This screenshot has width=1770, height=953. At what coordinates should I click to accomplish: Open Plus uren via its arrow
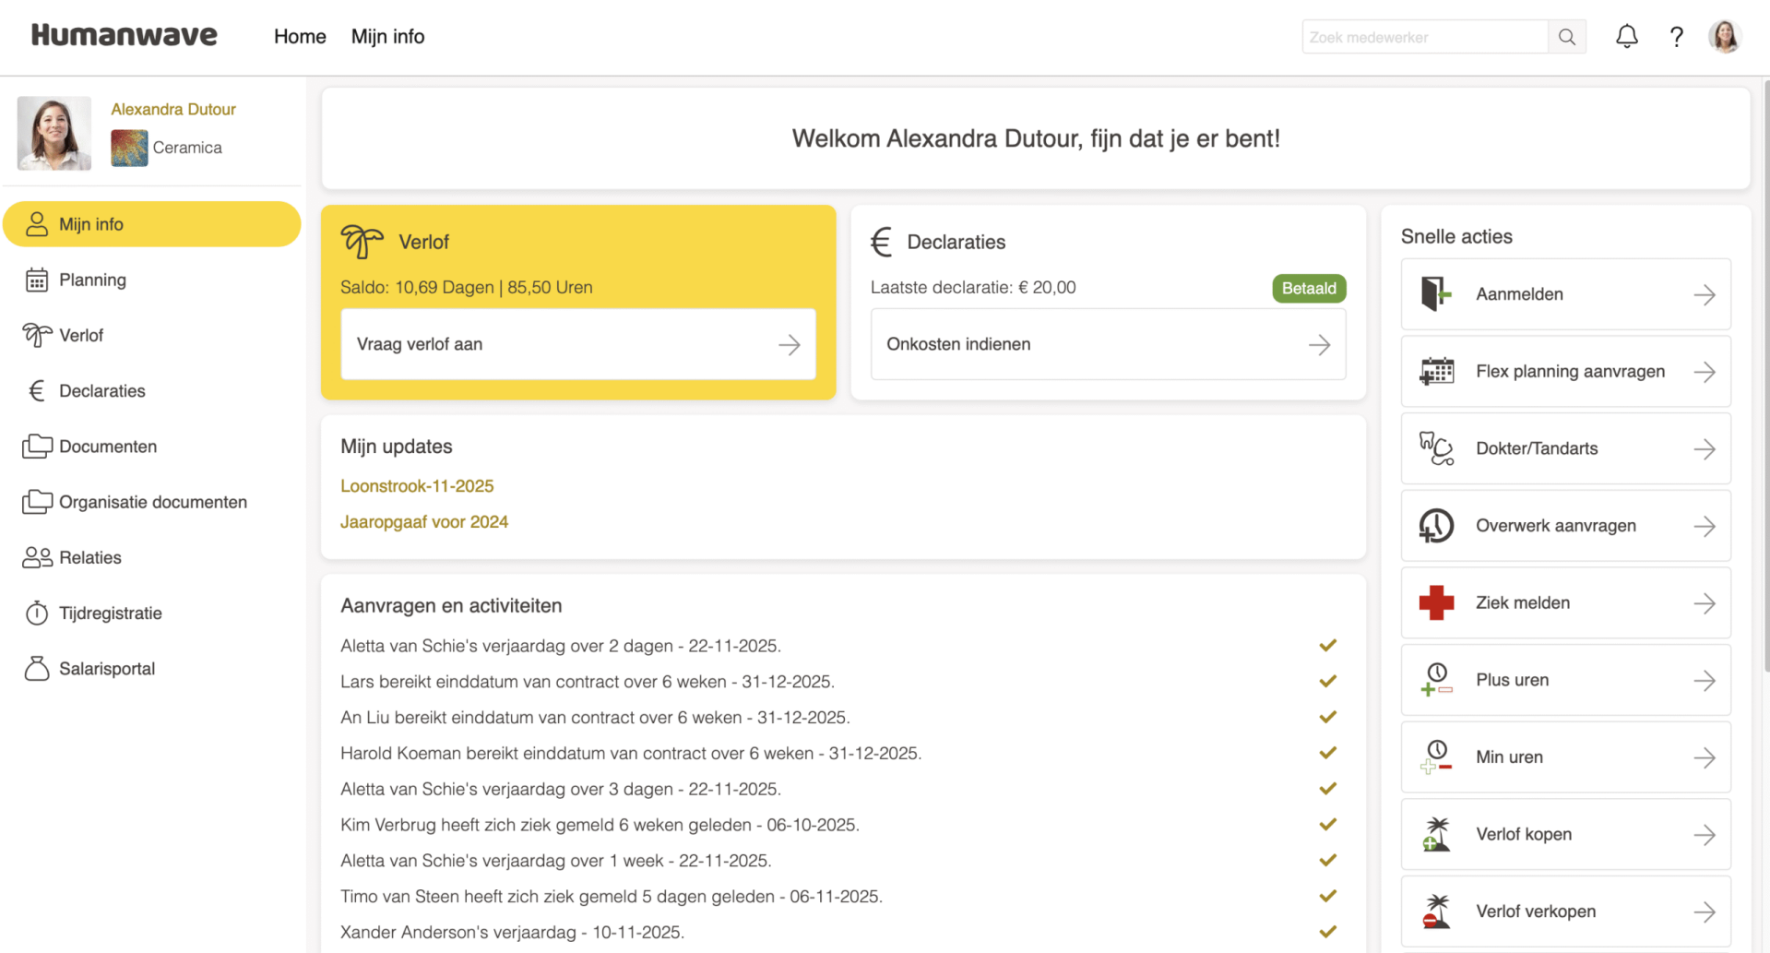(1704, 681)
